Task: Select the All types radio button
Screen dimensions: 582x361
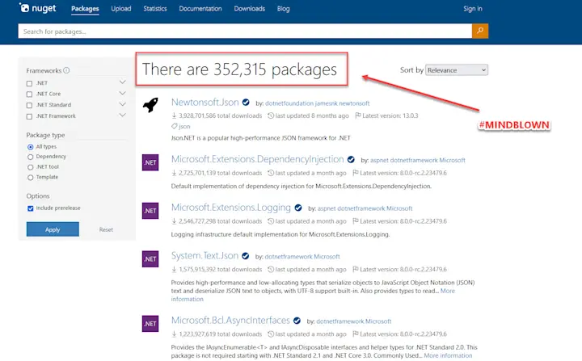Action: (31, 147)
